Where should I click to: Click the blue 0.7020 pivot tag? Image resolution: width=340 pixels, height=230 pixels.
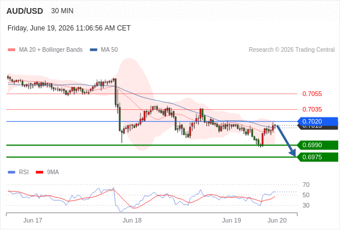click(x=318, y=121)
